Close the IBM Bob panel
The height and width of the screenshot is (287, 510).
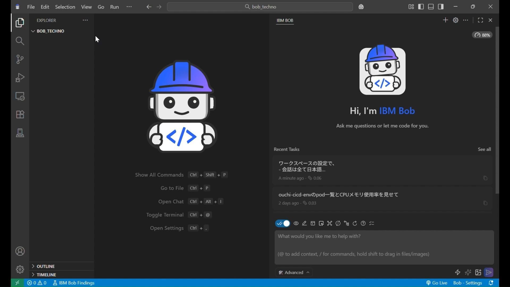(x=490, y=20)
